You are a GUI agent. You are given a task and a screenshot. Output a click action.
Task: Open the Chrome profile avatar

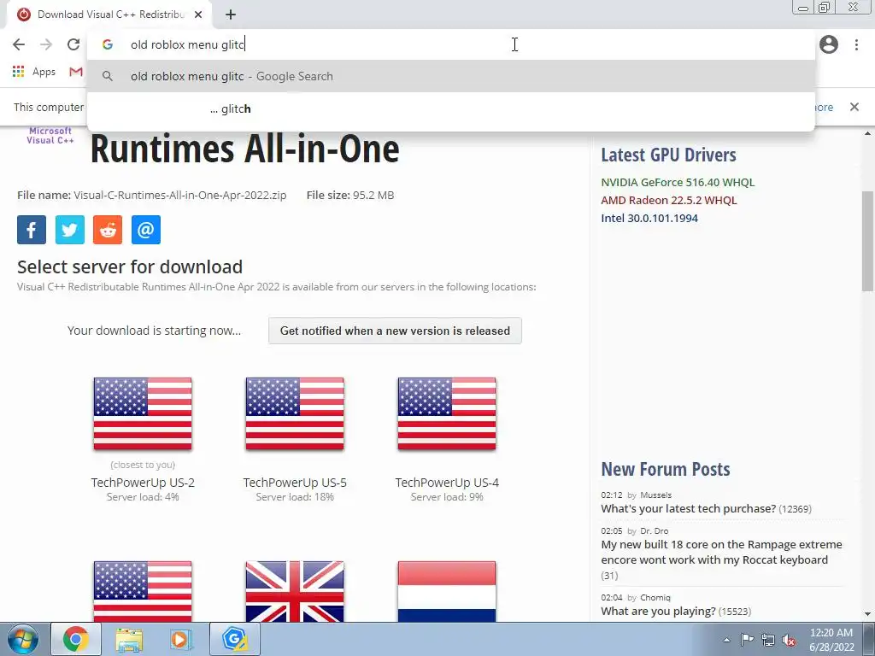[x=829, y=44]
